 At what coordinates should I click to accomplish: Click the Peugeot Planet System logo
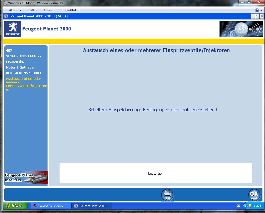pos(241,29)
